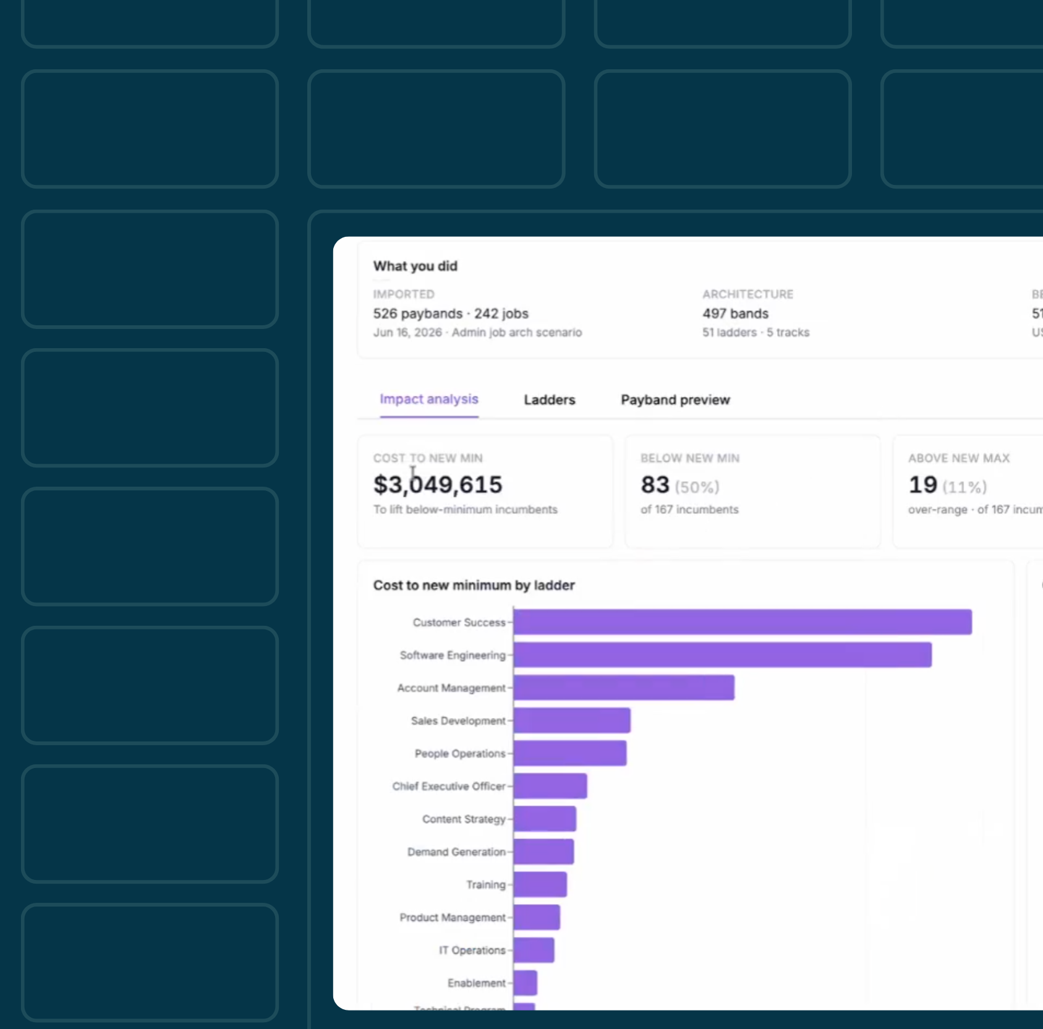Open the Payband preview tab
The height and width of the screenshot is (1029, 1043).
(675, 400)
